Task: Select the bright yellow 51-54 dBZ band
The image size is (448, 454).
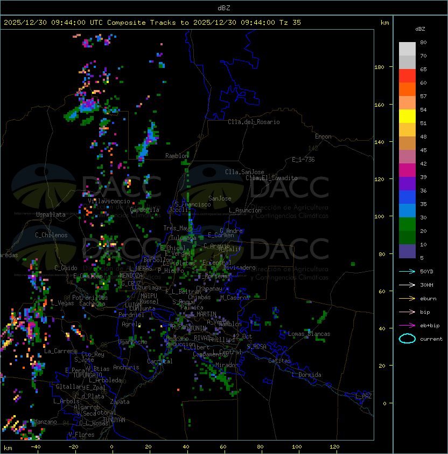Action: pos(407,116)
